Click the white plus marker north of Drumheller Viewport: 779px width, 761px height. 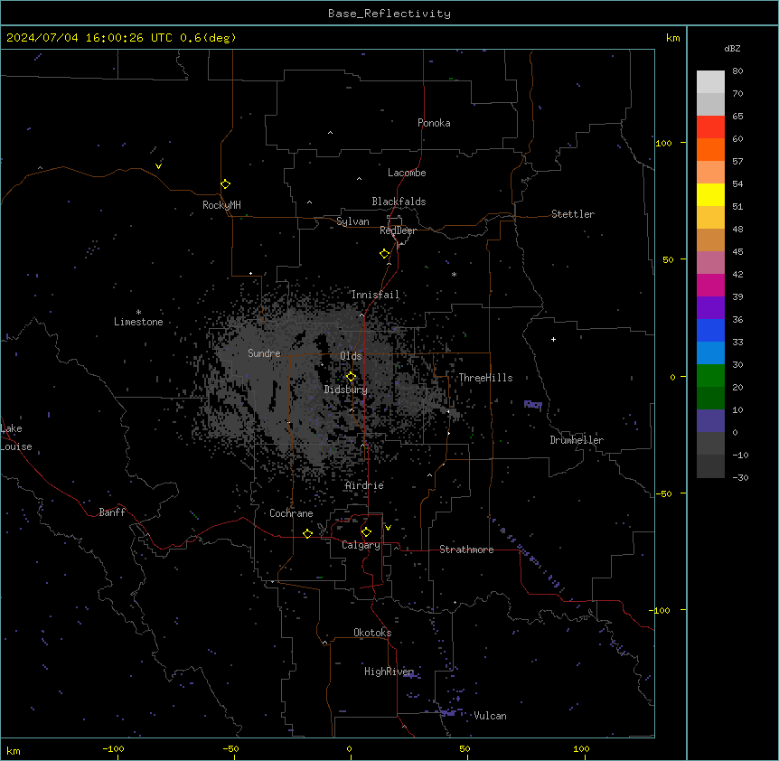[553, 339]
